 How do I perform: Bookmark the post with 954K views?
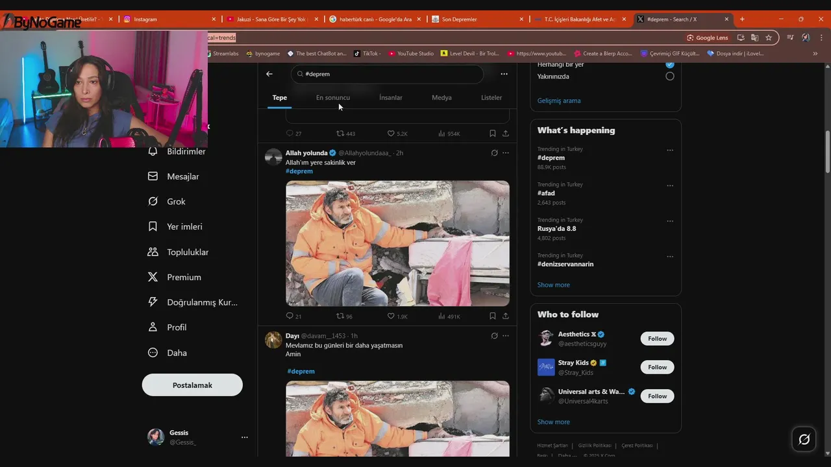[x=493, y=134]
